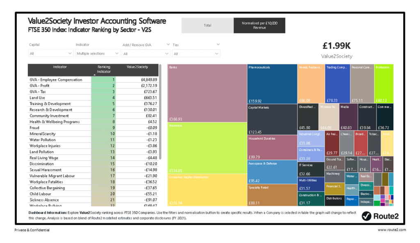Click the Child Labour row
Viewport: 420px width, 243px height.
point(93,194)
